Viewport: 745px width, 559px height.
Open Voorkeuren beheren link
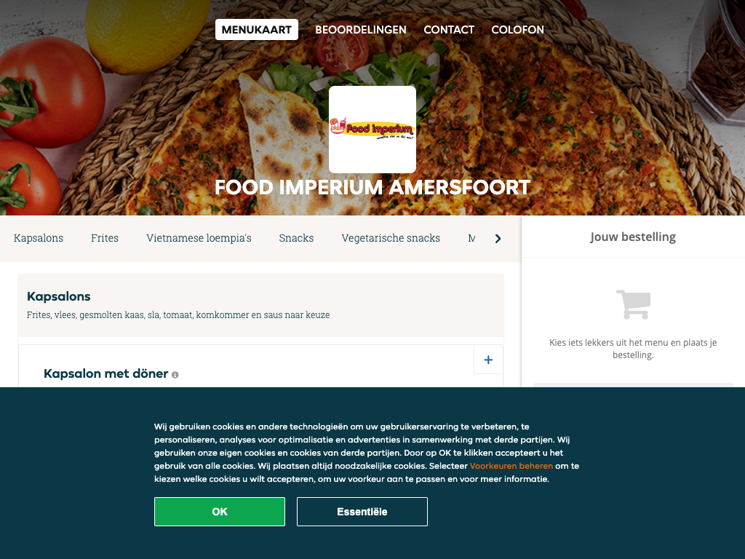[x=511, y=466]
